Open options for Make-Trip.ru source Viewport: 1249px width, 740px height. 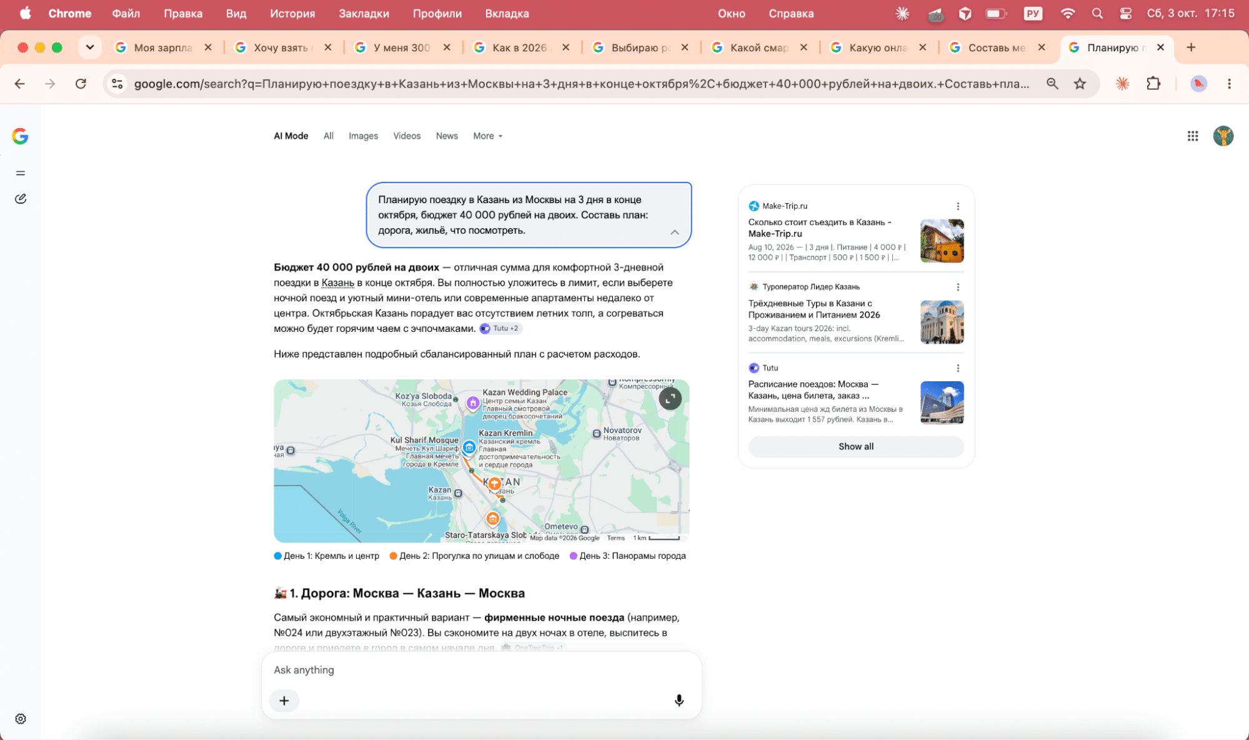pos(958,206)
